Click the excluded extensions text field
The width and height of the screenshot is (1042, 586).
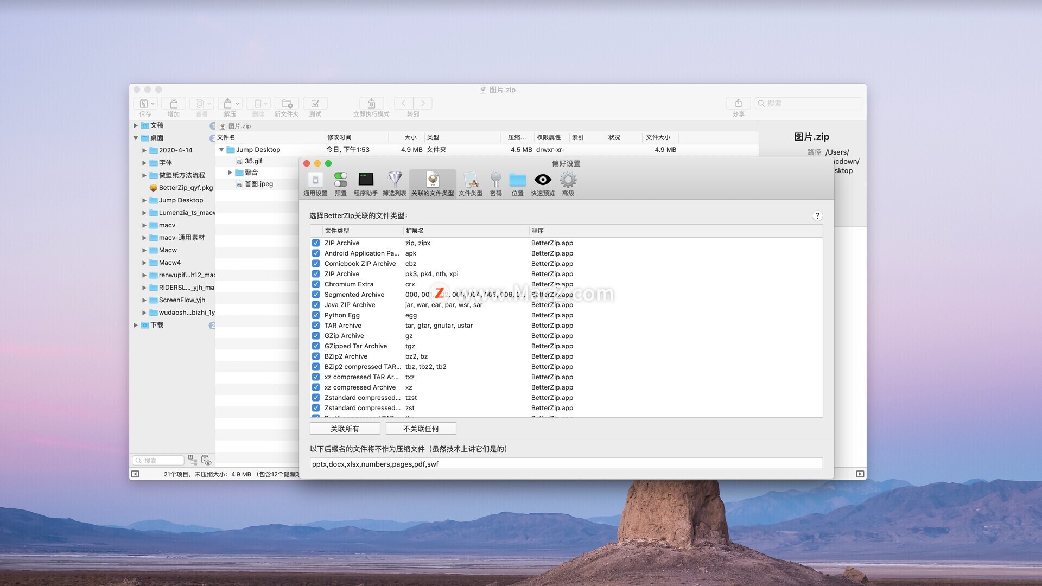pos(566,464)
